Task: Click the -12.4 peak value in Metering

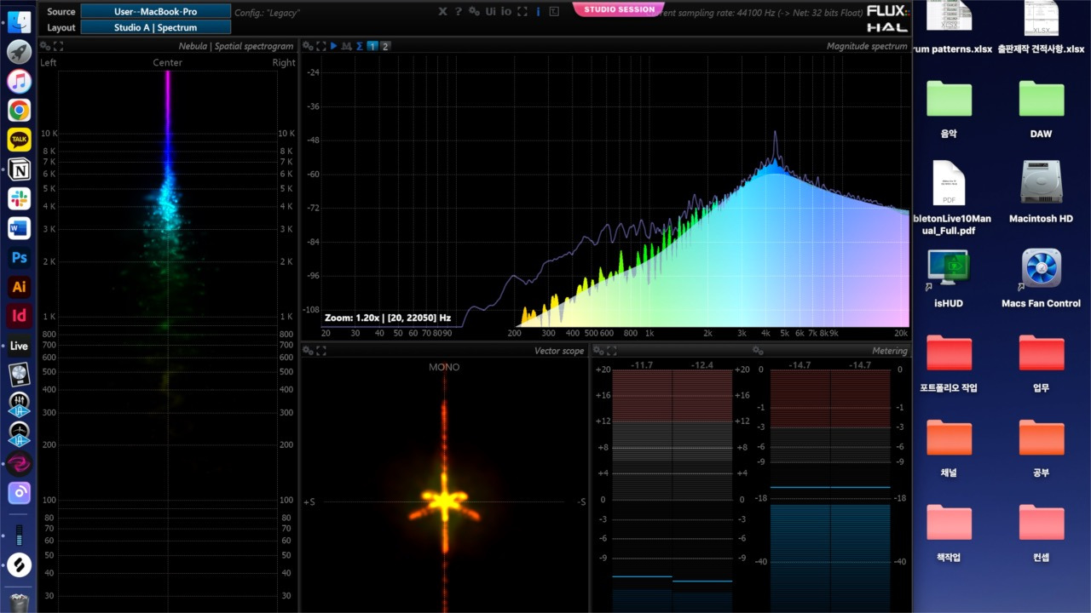Action: pos(702,364)
